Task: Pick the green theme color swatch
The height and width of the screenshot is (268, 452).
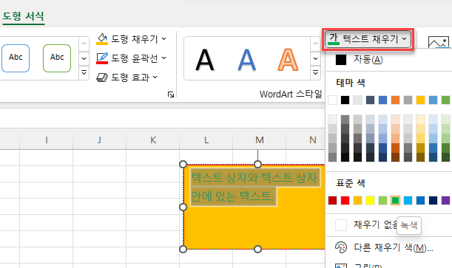Action: click(x=445, y=100)
